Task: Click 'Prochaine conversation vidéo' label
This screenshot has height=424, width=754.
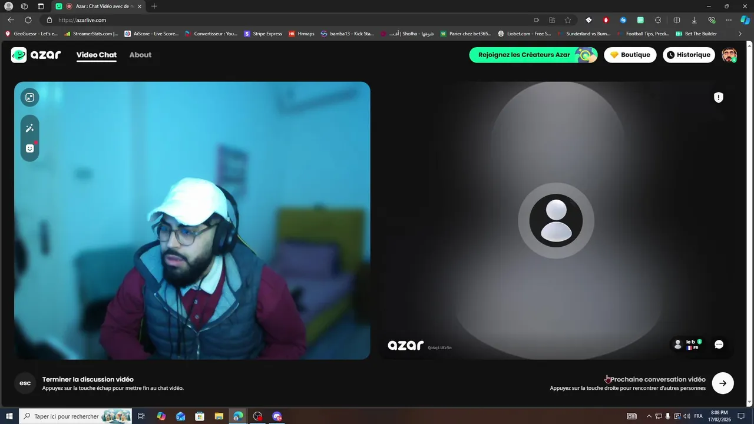Action: 657,379
